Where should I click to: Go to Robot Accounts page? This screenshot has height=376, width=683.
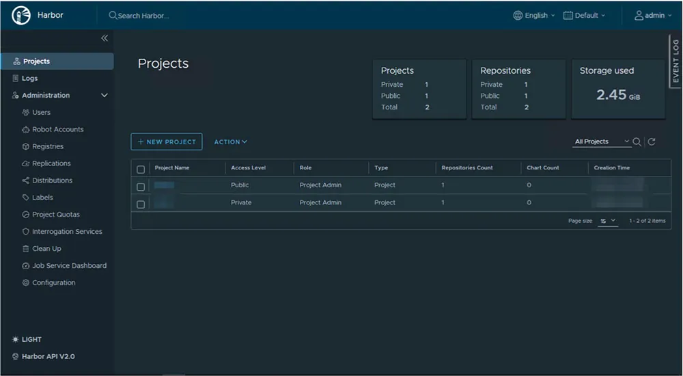[x=57, y=130]
